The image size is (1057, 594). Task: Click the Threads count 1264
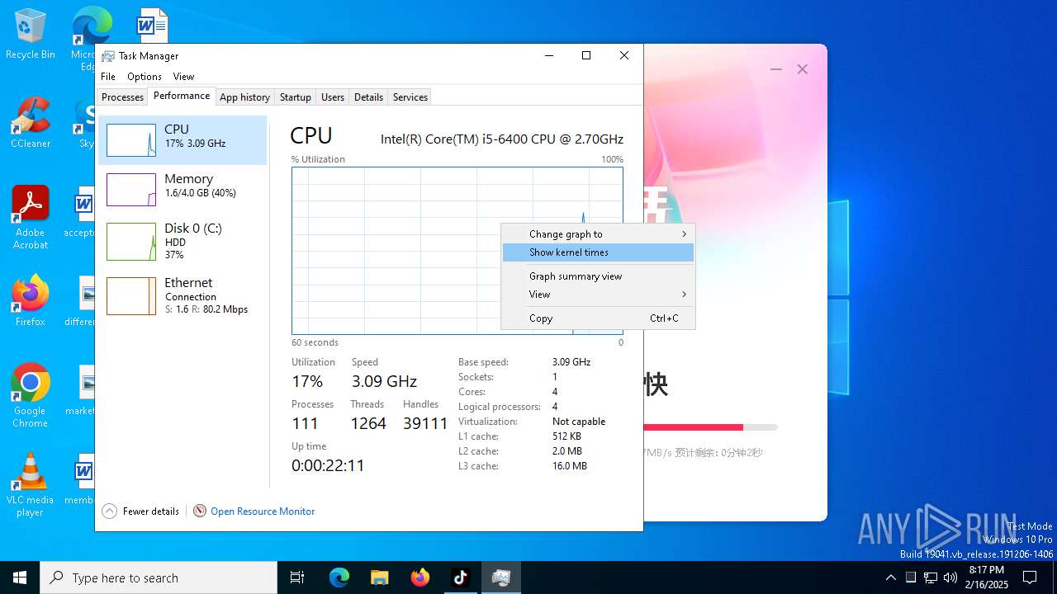click(368, 423)
